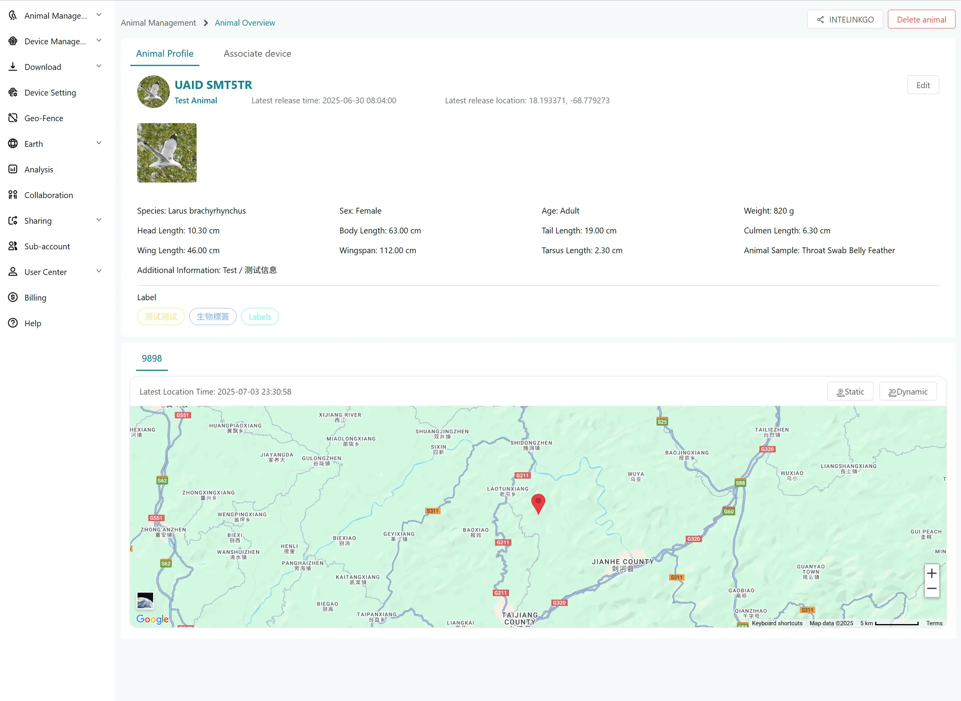
Task: Switch map to satellite imagery thumbnail
Action: tap(145, 600)
